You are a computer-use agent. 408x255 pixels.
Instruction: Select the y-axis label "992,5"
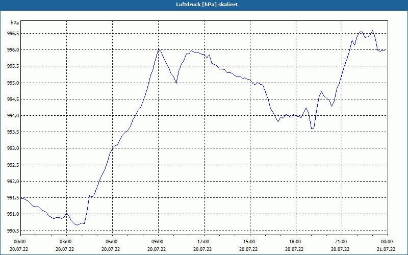pos(13,165)
